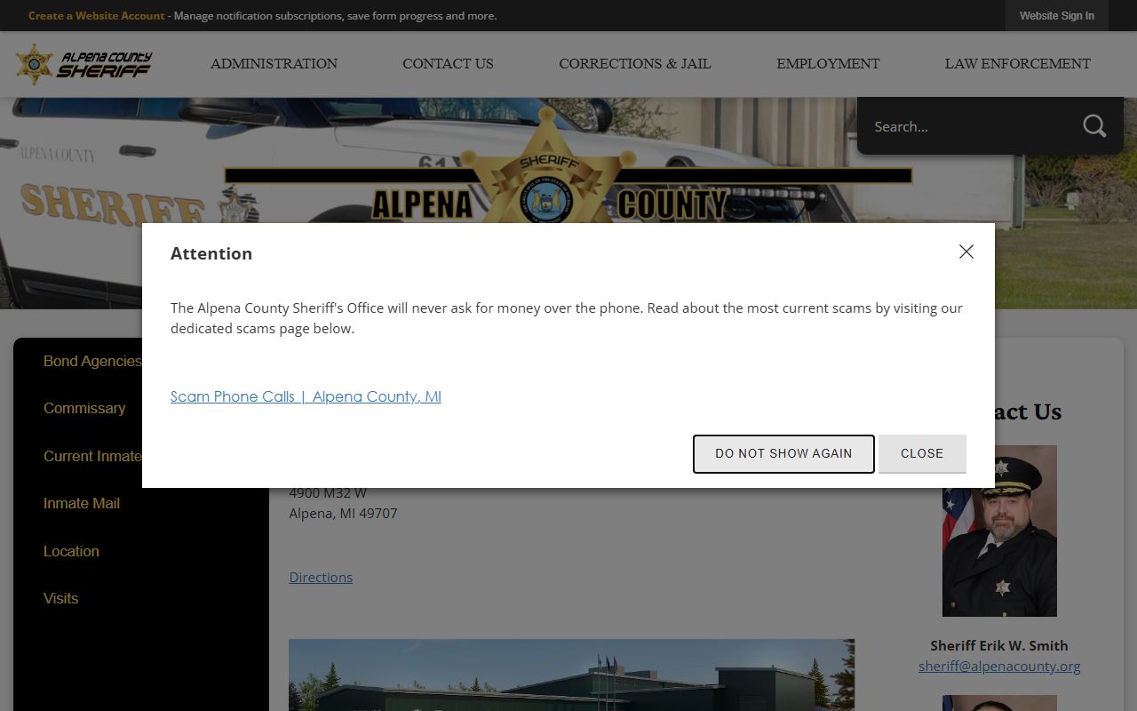Click the Close button in the dialog
Screen dimensions: 1137x711
tap(922, 453)
